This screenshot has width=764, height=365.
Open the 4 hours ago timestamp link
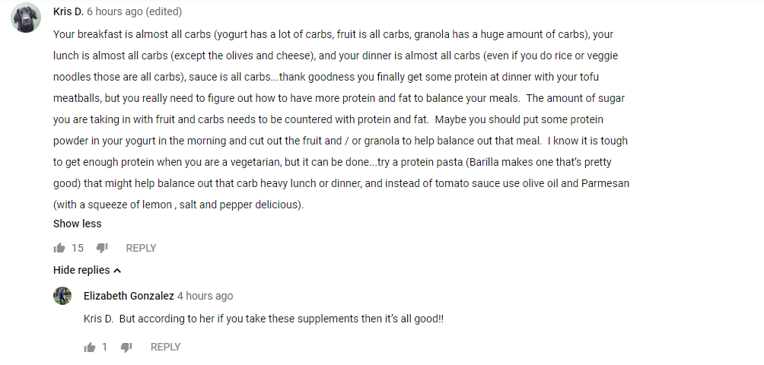tap(205, 296)
